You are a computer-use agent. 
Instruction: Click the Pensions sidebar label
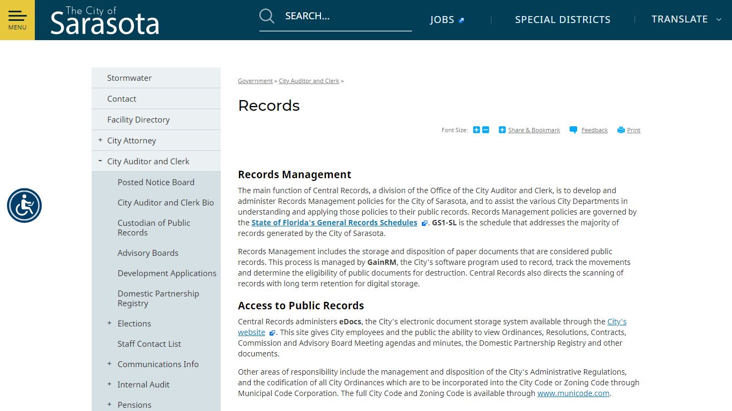coord(135,405)
